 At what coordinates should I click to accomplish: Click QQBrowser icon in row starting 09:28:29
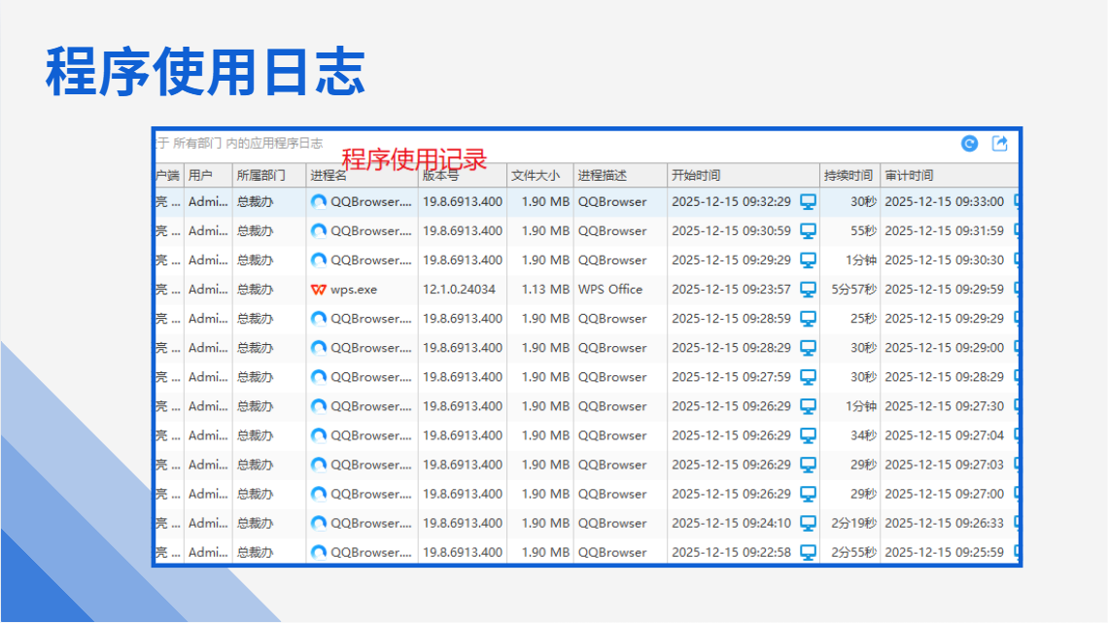tap(319, 348)
